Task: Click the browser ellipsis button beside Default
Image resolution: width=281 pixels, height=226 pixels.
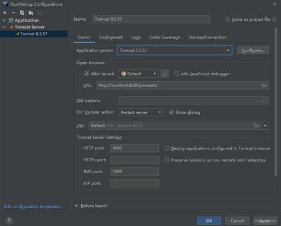Action: pyautogui.click(x=165, y=74)
